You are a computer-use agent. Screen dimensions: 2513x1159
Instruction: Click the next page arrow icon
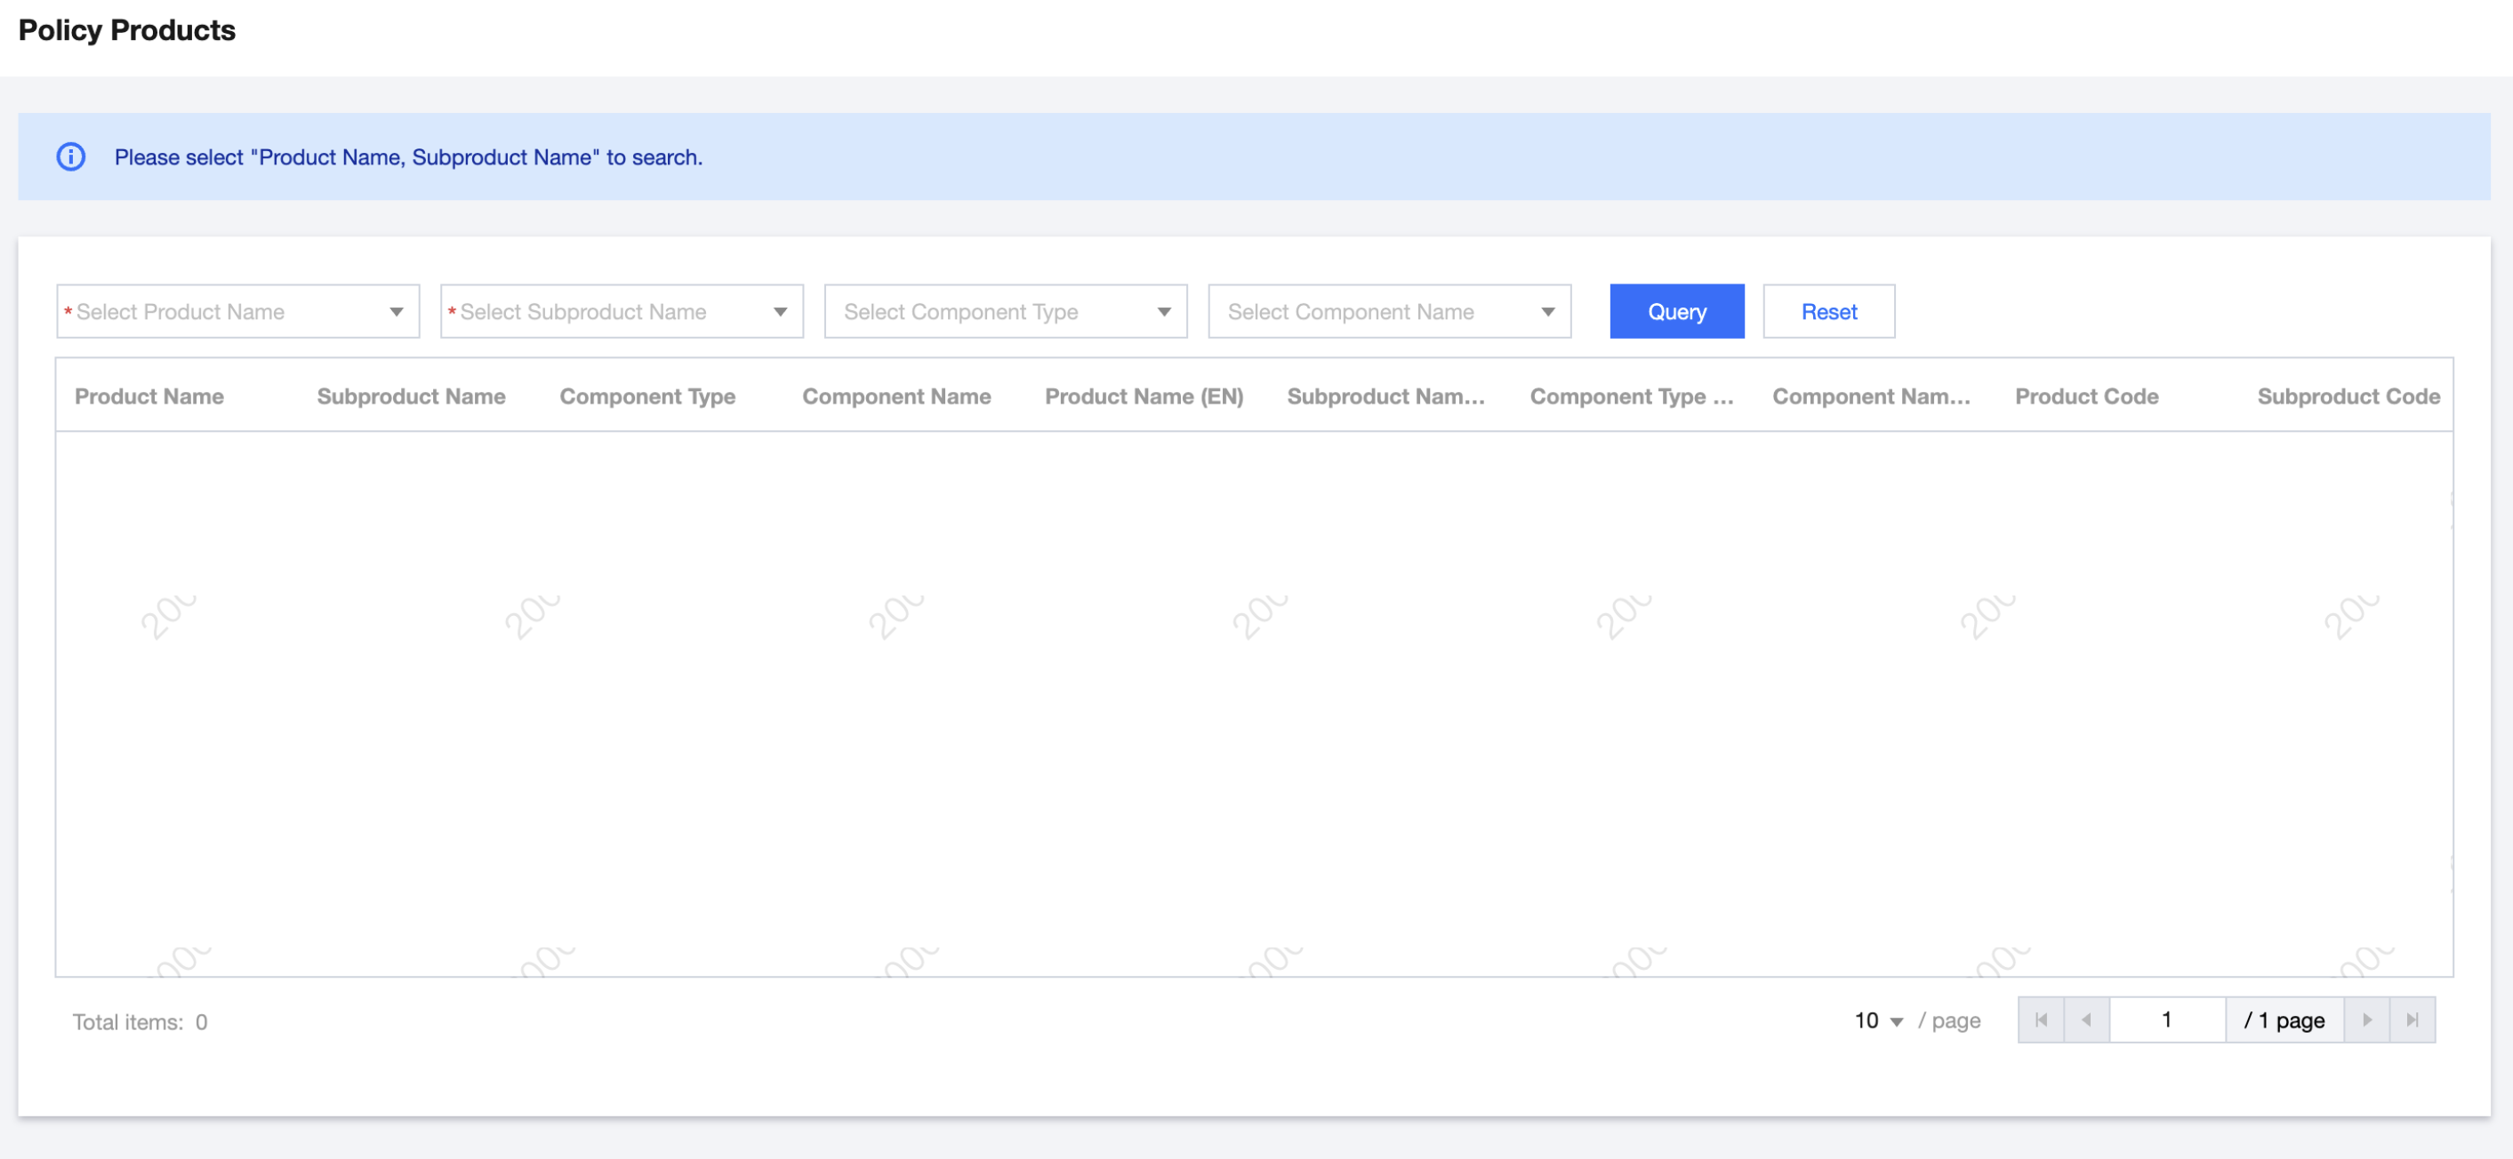[x=2366, y=1019]
